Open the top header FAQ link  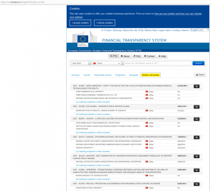pos(141,30)
